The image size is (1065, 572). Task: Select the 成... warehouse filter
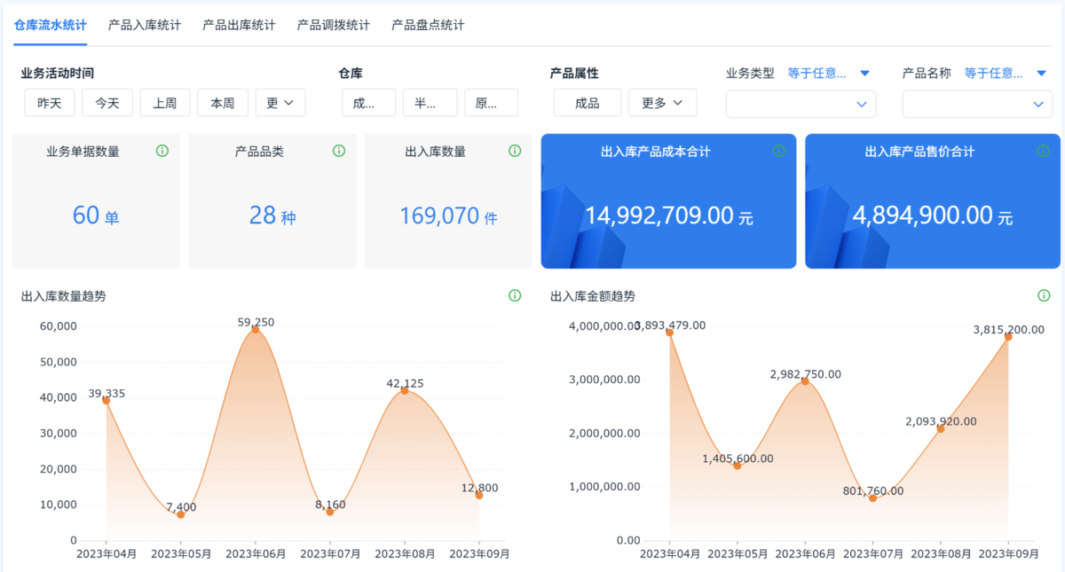coord(368,103)
